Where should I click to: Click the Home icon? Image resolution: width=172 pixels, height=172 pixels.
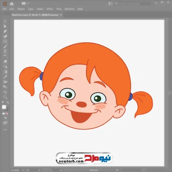pos(12,4)
